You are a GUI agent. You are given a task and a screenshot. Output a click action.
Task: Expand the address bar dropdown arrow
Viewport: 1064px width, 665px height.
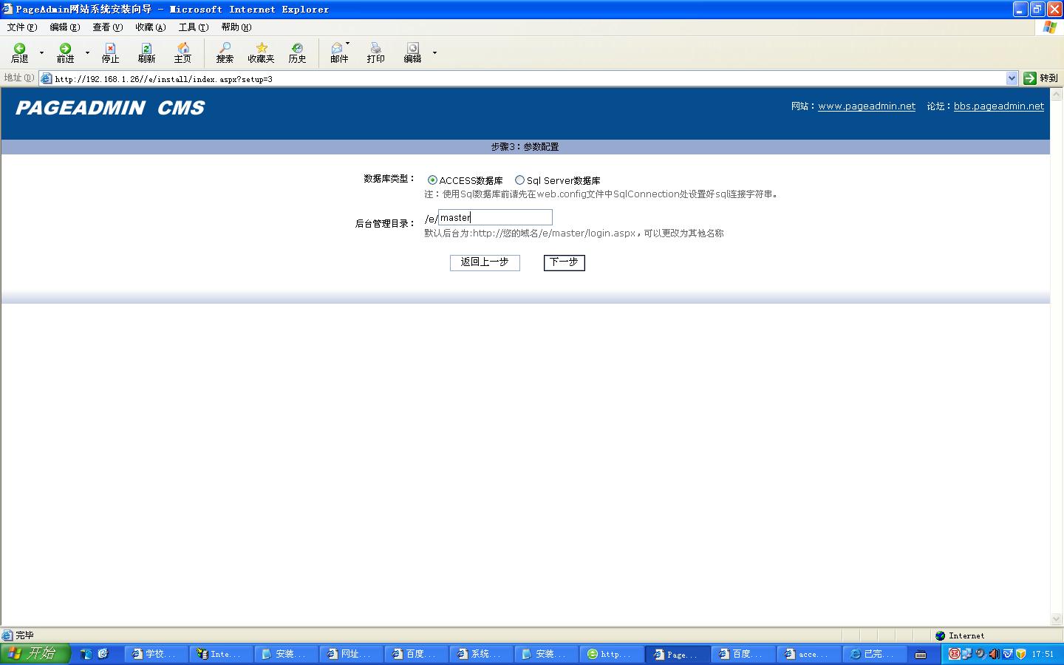point(1012,78)
